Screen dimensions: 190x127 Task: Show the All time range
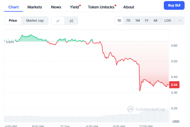(155, 20)
